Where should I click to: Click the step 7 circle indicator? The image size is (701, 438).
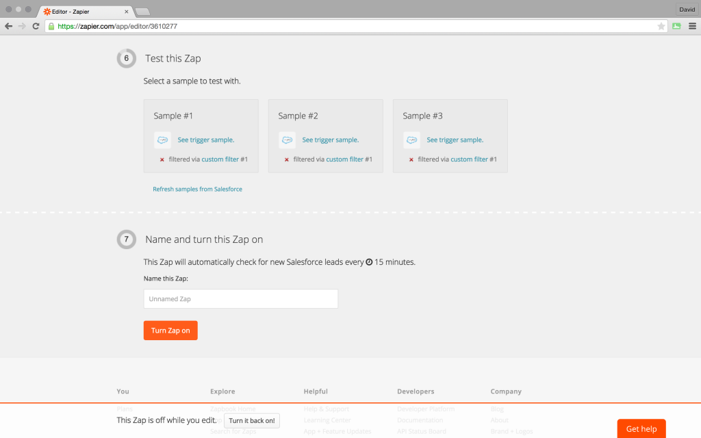click(127, 239)
